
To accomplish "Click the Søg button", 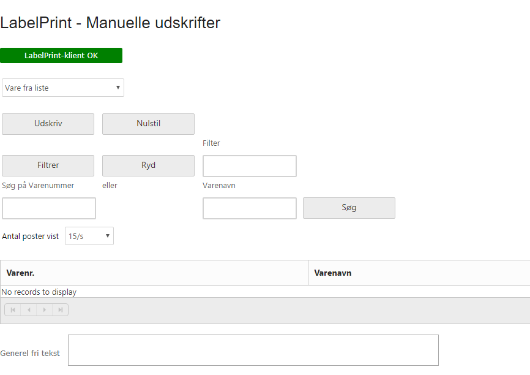I will click(349, 208).
